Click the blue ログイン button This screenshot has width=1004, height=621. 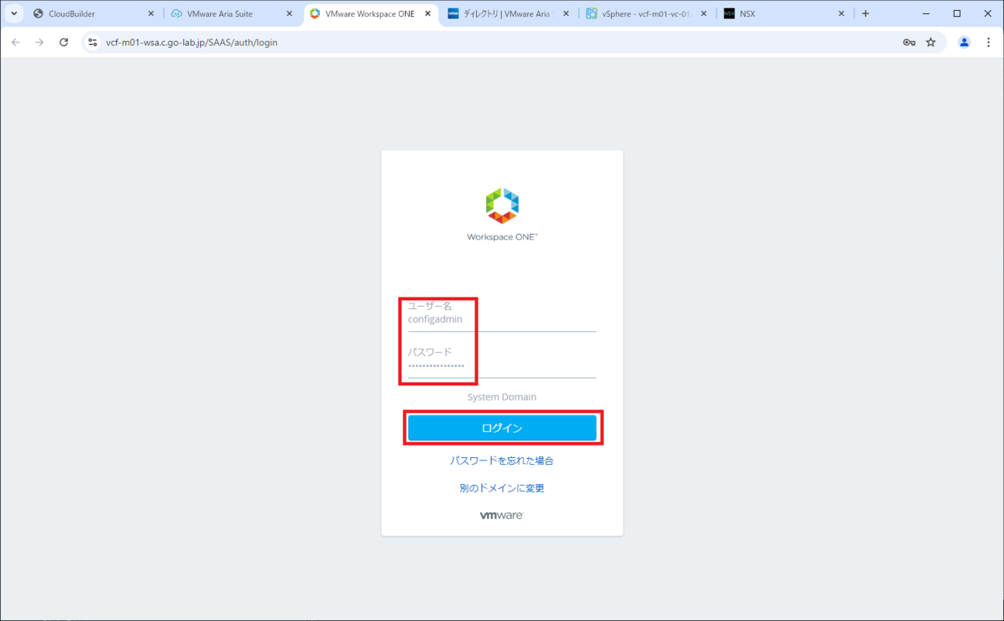click(x=502, y=428)
